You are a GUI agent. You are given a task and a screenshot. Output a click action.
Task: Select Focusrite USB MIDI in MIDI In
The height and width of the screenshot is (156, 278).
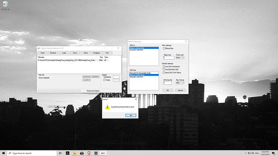pyautogui.click(x=144, y=50)
